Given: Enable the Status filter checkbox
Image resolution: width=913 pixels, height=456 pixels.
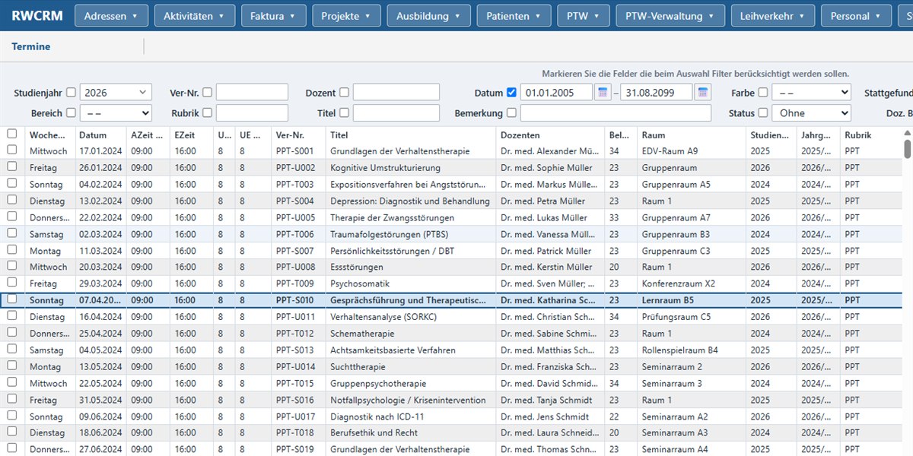Looking at the screenshot, I should point(763,112).
